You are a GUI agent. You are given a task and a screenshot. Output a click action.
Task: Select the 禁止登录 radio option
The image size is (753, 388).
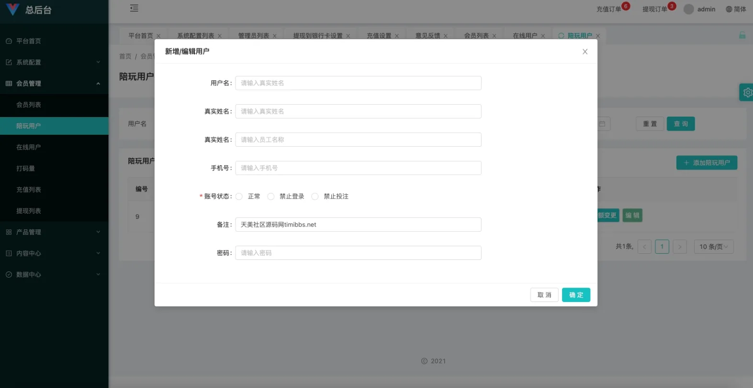(x=271, y=196)
